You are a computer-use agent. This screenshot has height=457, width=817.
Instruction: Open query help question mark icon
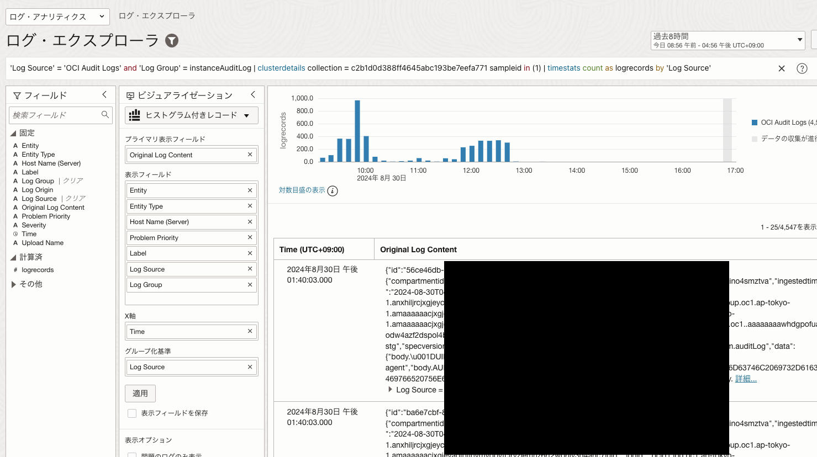pyautogui.click(x=802, y=68)
